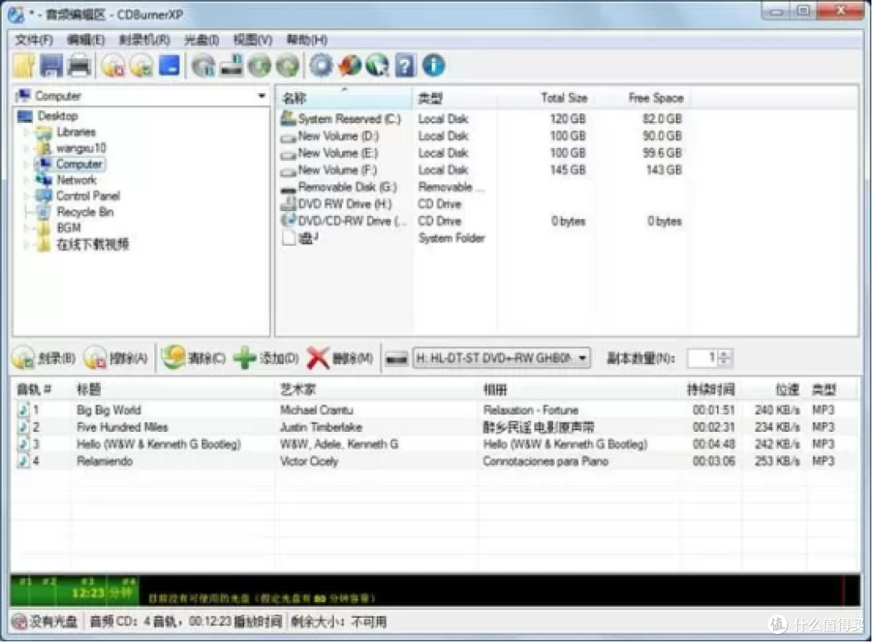Viewport: 873px width, 643px height.
Task: Sort by the Total Size column header
Action: click(564, 98)
